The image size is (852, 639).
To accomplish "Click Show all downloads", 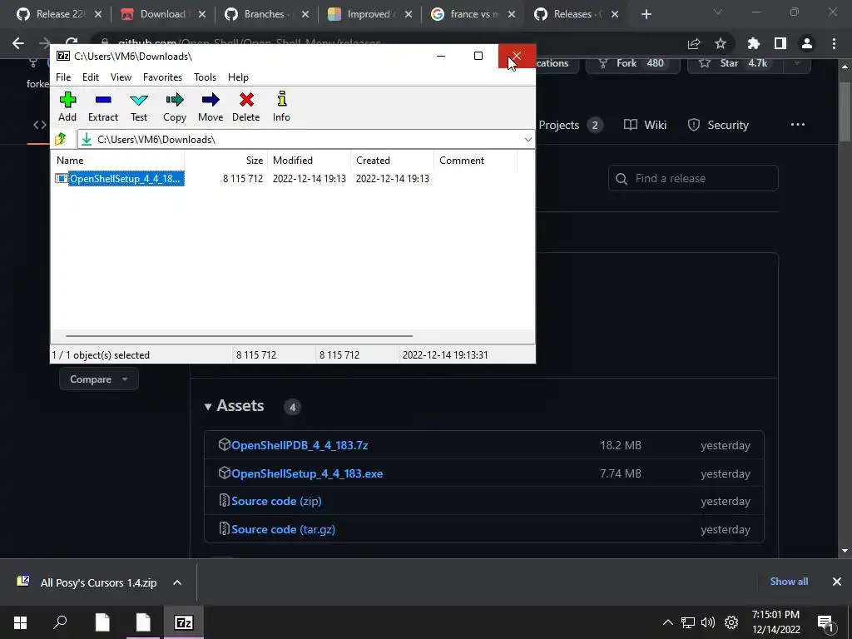I will [789, 582].
